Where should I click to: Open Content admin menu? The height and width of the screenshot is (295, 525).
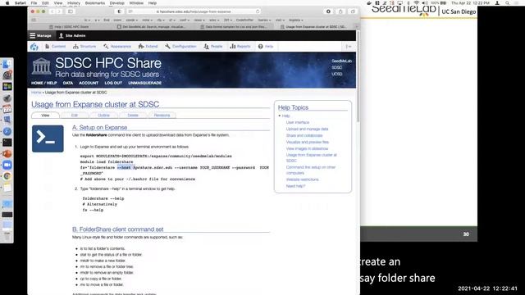[x=55, y=47]
